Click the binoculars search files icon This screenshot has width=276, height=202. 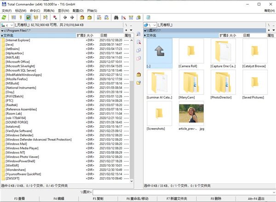coord(116,17)
